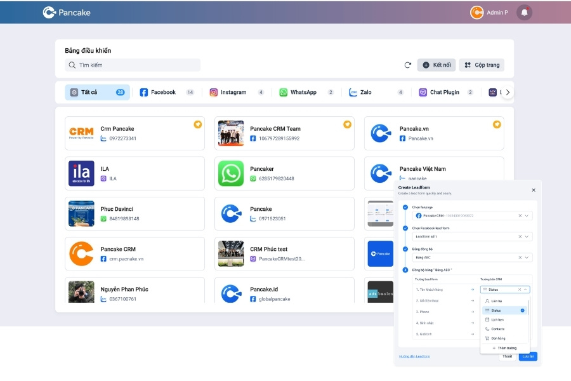The width and height of the screenshot is (571, 381).
Task: Toggle the favorite star on Crm Pancake
Action: (197, 124)
